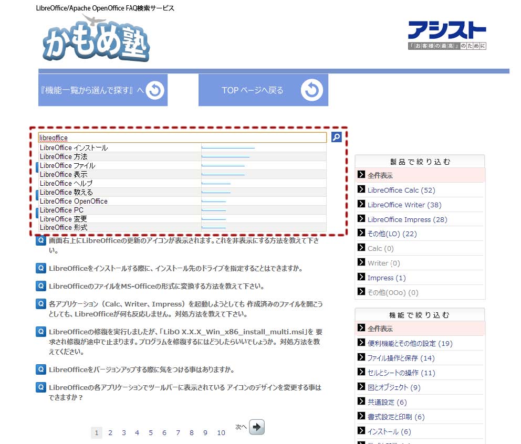This screenshot has height=444, width=521.
Task: Click the current page number 1
Action: (x=96, y=432)
